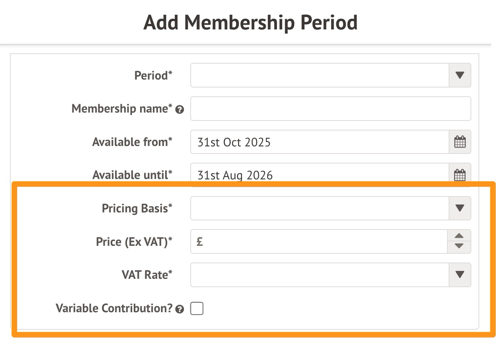The image size is (496, 354).
Task: Click inside the Period select box
Action: tap(319, 75)
